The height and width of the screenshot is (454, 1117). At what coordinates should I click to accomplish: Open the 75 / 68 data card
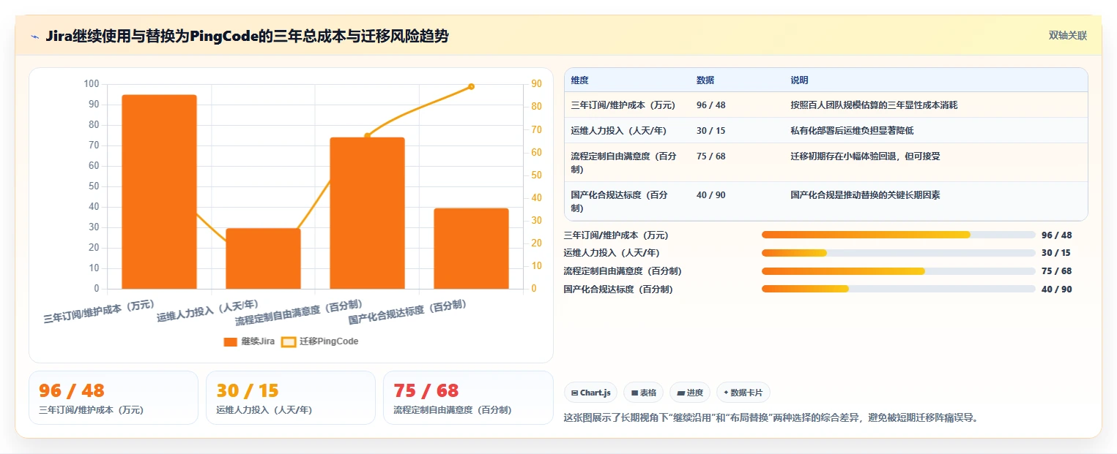(x=468, y=398)
